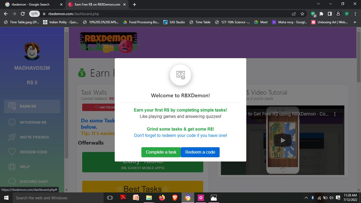Open the browser Extensions puzzle icon

pos(321,14)
